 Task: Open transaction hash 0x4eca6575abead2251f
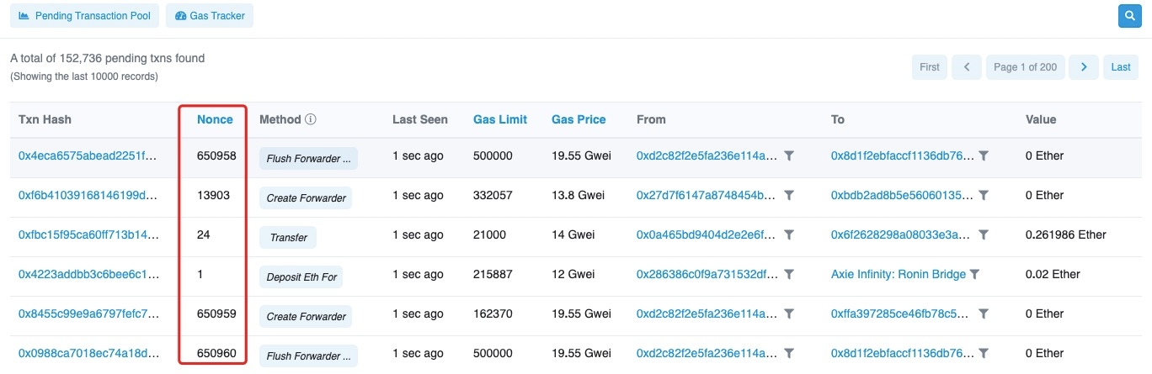point(88,156)
